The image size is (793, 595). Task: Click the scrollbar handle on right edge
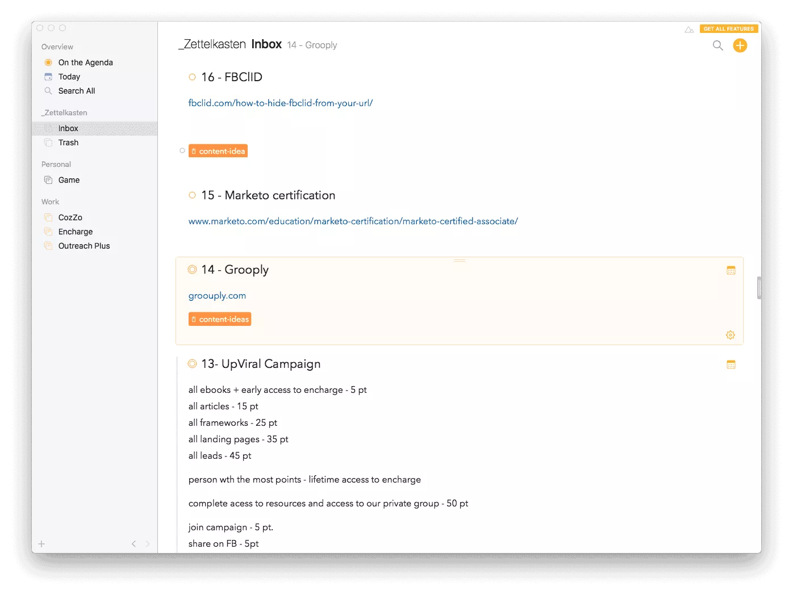click(759, 287)
